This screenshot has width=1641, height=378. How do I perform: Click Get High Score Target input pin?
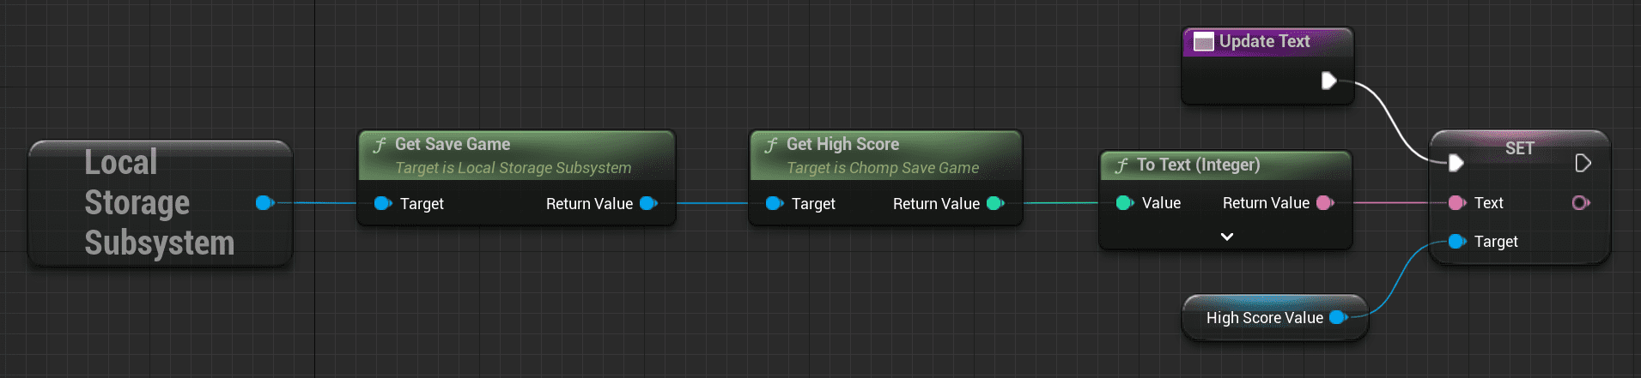click(775, 203)
